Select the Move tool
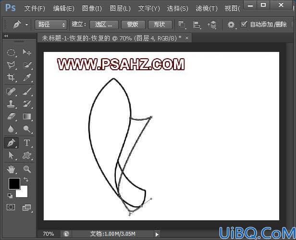296x240 pixels. [x=27, y=52]
